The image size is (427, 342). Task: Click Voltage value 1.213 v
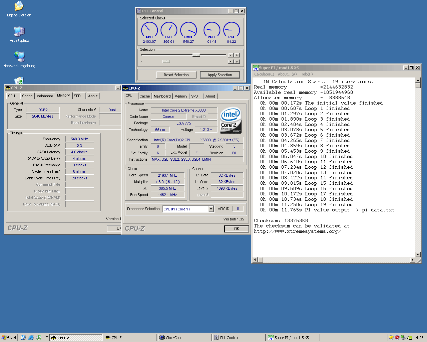[206, 130]
